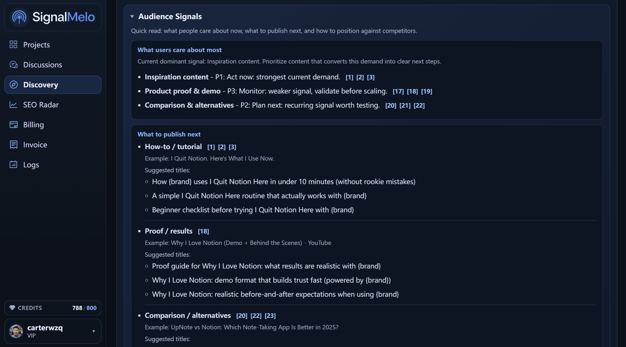Open citation [1] for Inspiration content
The width and height of the screenshot is (626, 347).
click(x=349, y=77)
